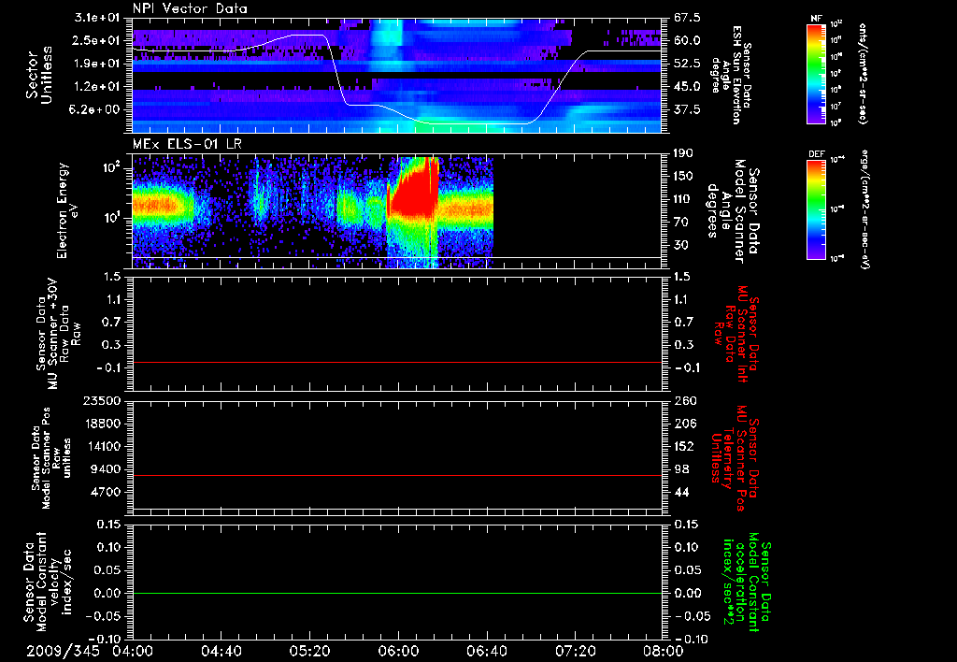This screenshot has height=662, width=957.
Task: Click the 'Model Scanner Pos Raw unitless' axis title
Action: (51, 458)
